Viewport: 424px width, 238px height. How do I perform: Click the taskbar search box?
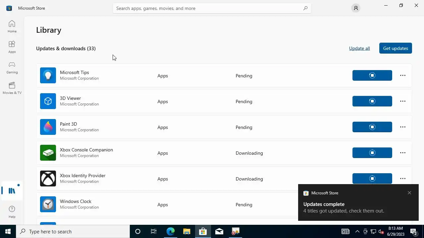73,231
